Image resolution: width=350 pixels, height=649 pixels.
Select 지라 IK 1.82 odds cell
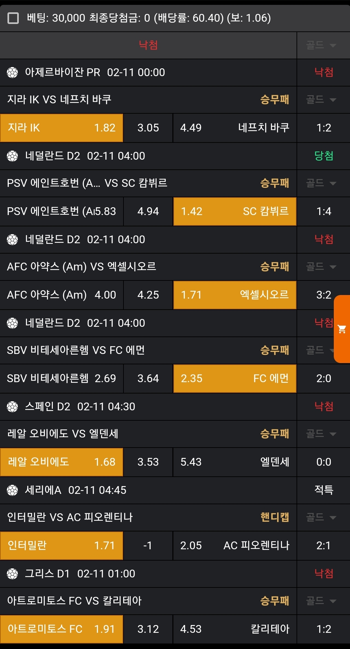click(62, 128)
